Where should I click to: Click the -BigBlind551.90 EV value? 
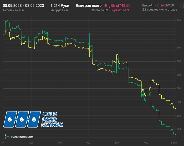click(120, 10)
